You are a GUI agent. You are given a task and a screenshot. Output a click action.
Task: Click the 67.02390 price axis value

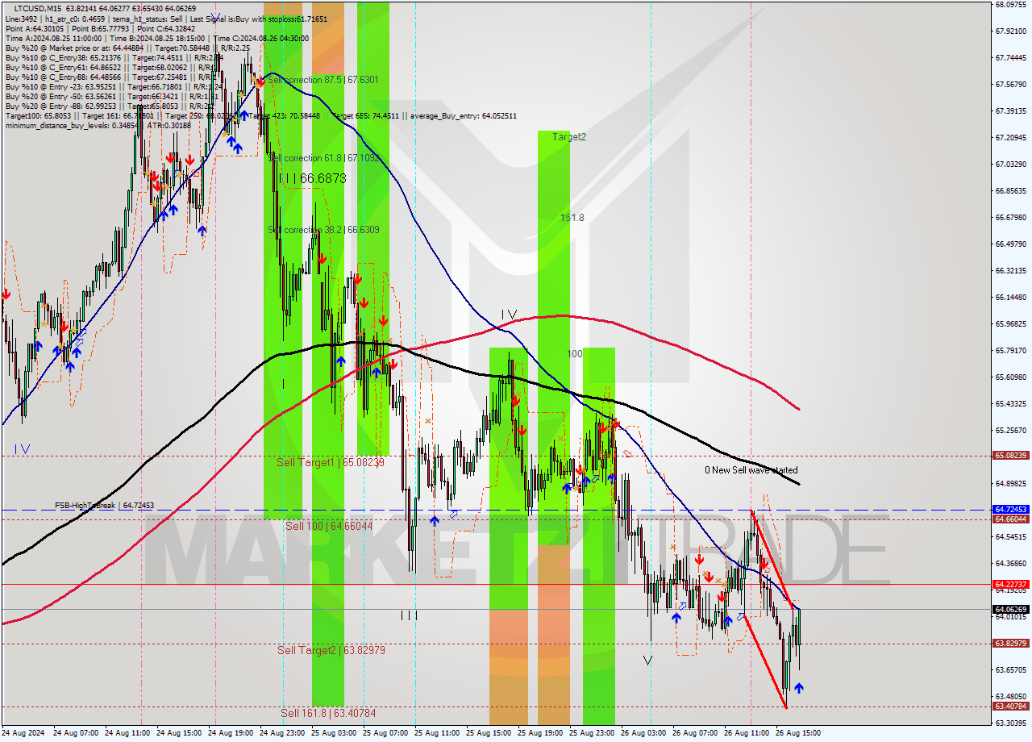[1011, 164]
